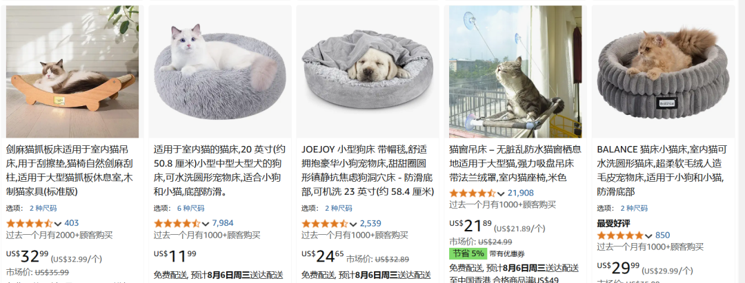Image resolution: width=745 pixels, height=283 pixels.
Task: Open the cat window hammock image
Action: click(x=515, y=72)
